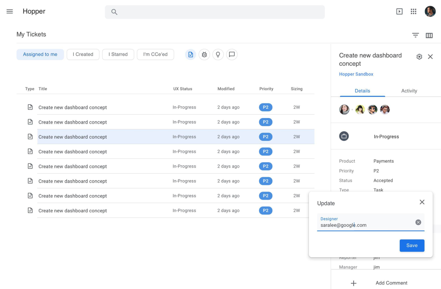Click the bug filter icon
The width and height of the screenshot is (441, 289).
pos(204,55)
